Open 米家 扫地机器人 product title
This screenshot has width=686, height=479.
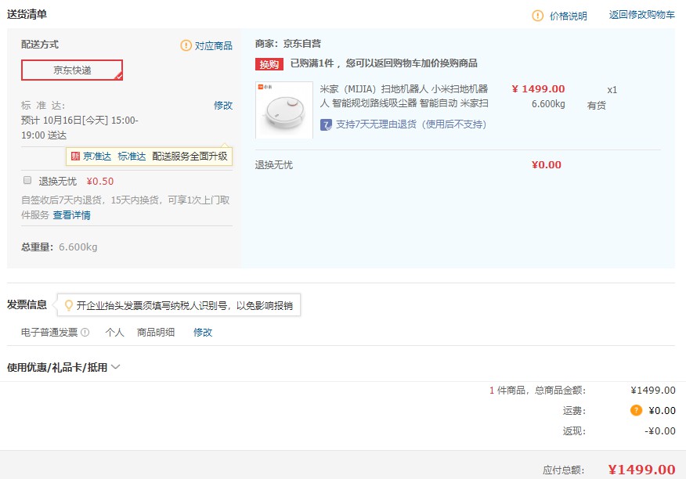[404, 96]
